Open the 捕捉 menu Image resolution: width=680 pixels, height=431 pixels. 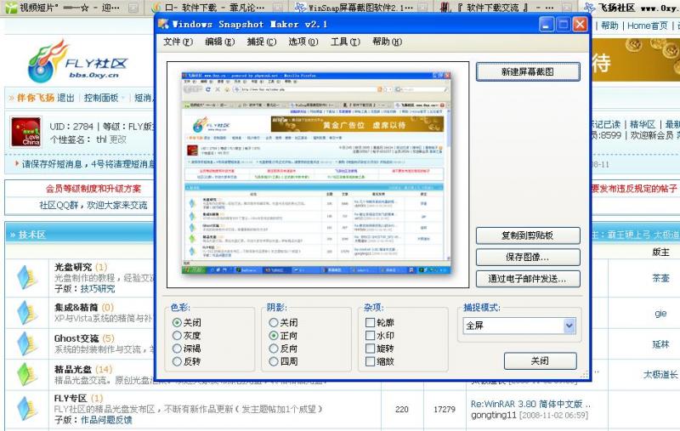click(x=261, y=42)
